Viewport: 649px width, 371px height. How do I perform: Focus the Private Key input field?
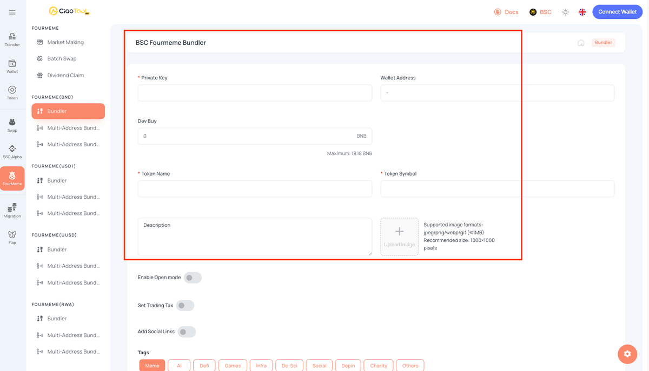tap(255, 93)
